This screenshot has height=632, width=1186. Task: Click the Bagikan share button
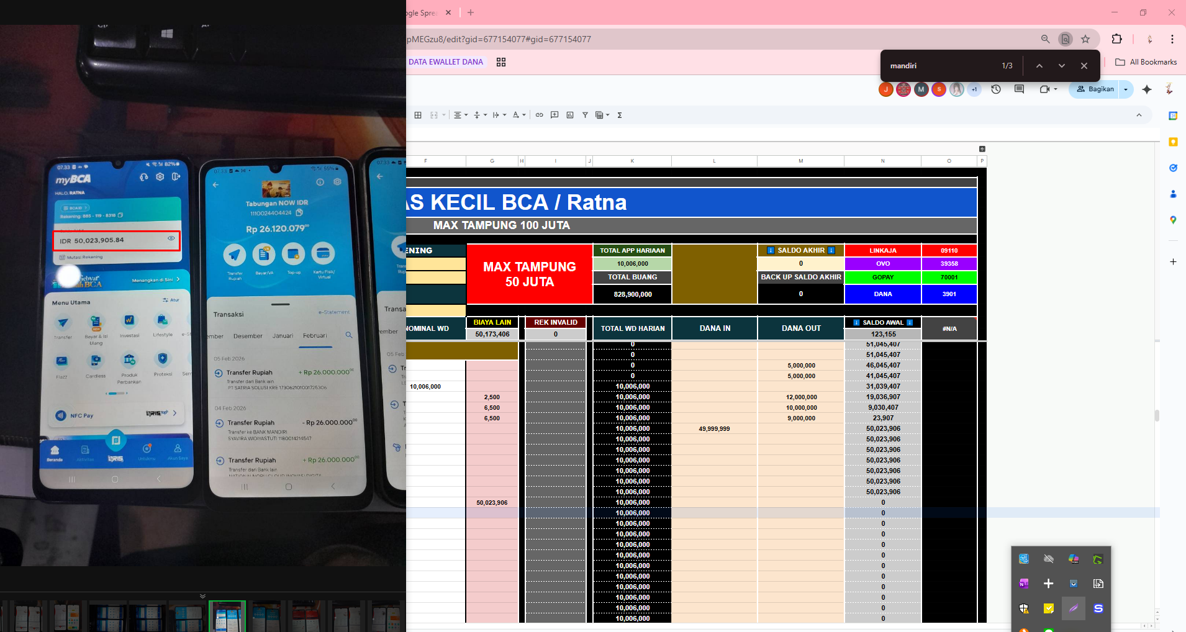1095,89
